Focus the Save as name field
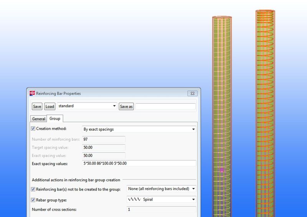This screenshot has height=217, width=307. tap(165, 106)
